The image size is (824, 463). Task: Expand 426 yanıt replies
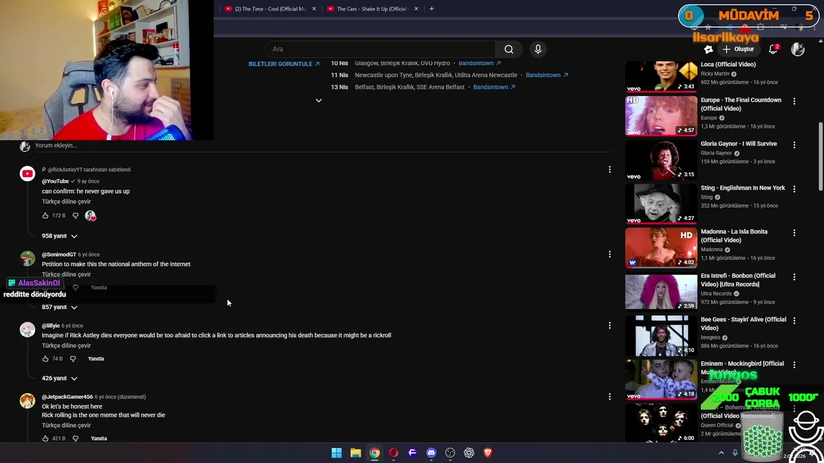(x=59, y=378)
